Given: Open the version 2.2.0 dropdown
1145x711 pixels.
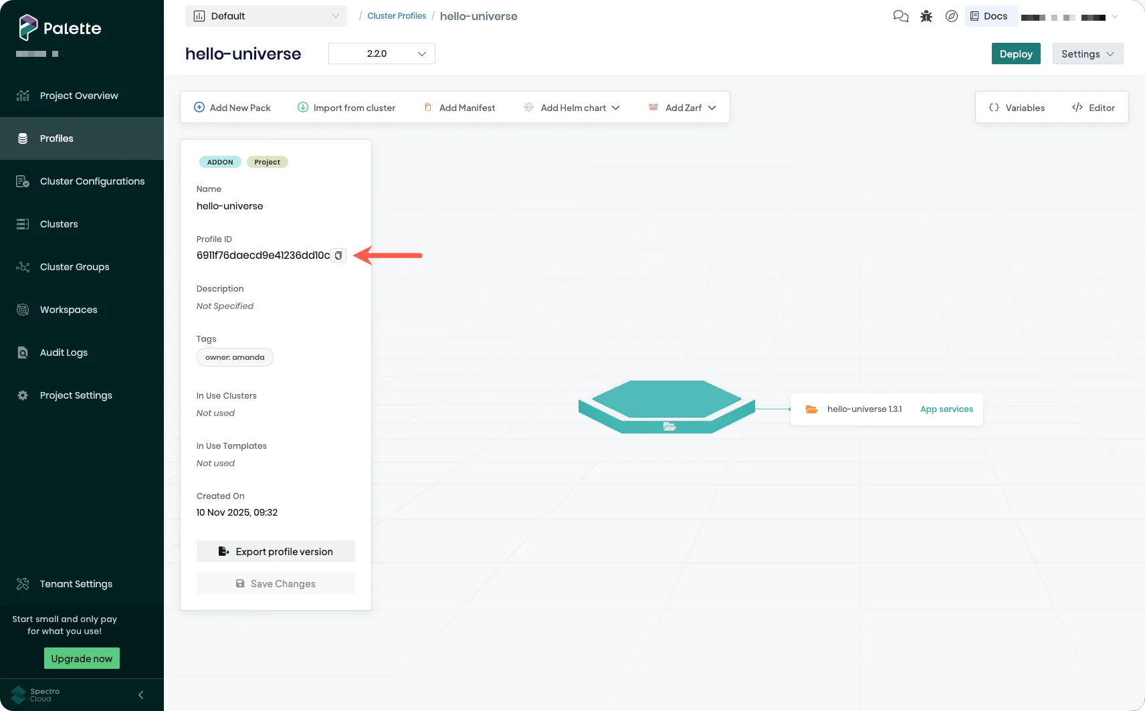Looking at the screenshot, I should click(x=381, y=54).
